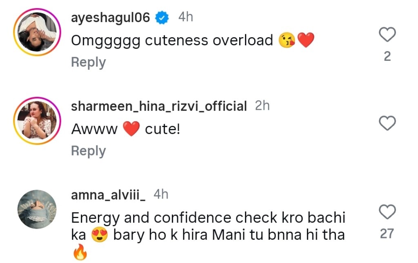Open sharmeen_hina_rizvi_official's profile picture
The image size is (418, 263).
pos(37,123)
